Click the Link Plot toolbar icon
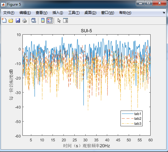 [x=34, y=20]
